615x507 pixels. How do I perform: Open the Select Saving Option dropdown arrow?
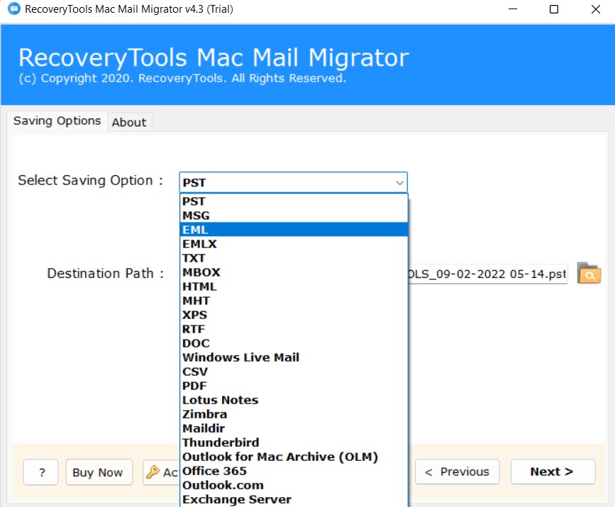pyautogui.click(x=399, y=183)
